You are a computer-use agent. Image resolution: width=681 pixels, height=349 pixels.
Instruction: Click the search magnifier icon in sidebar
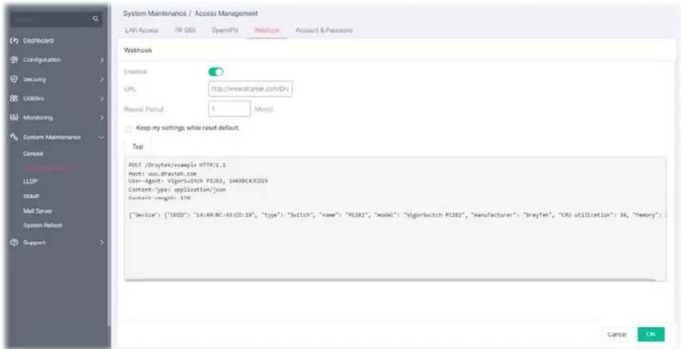[x=96, y=19]
